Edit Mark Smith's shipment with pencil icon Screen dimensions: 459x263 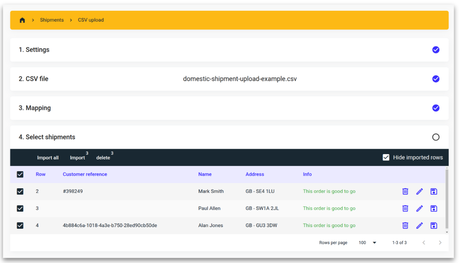[419, 191]
